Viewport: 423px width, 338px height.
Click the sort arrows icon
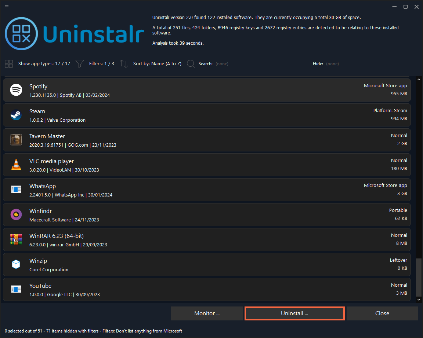coord(123,64)
